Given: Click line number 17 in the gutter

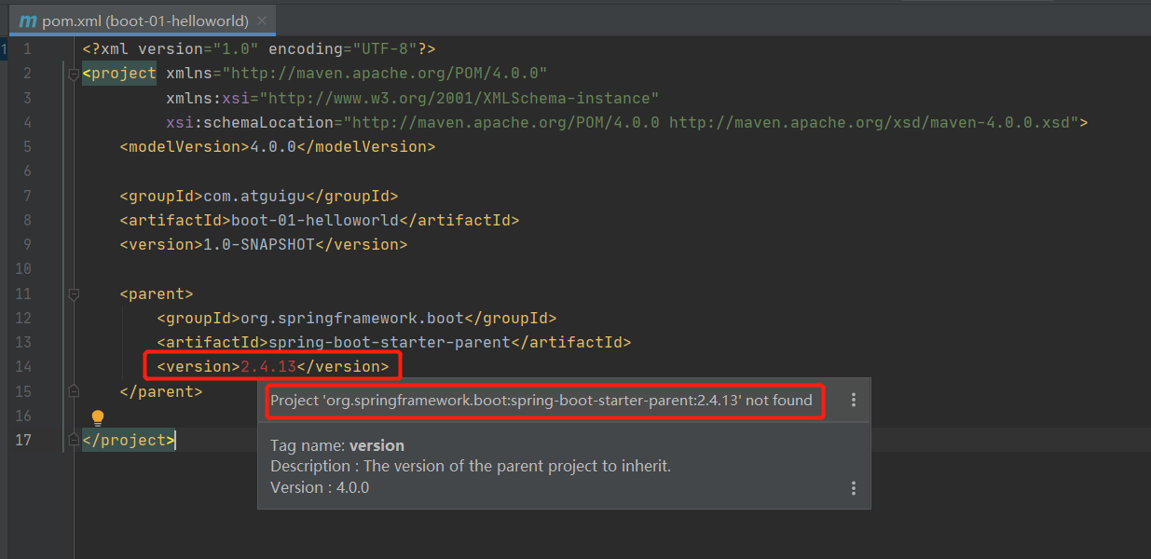Looking at the screenshot, I should tap(23, 440).
